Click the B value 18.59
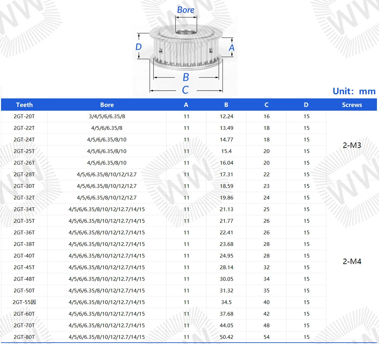The image size is (379, 344). (227, 186)
